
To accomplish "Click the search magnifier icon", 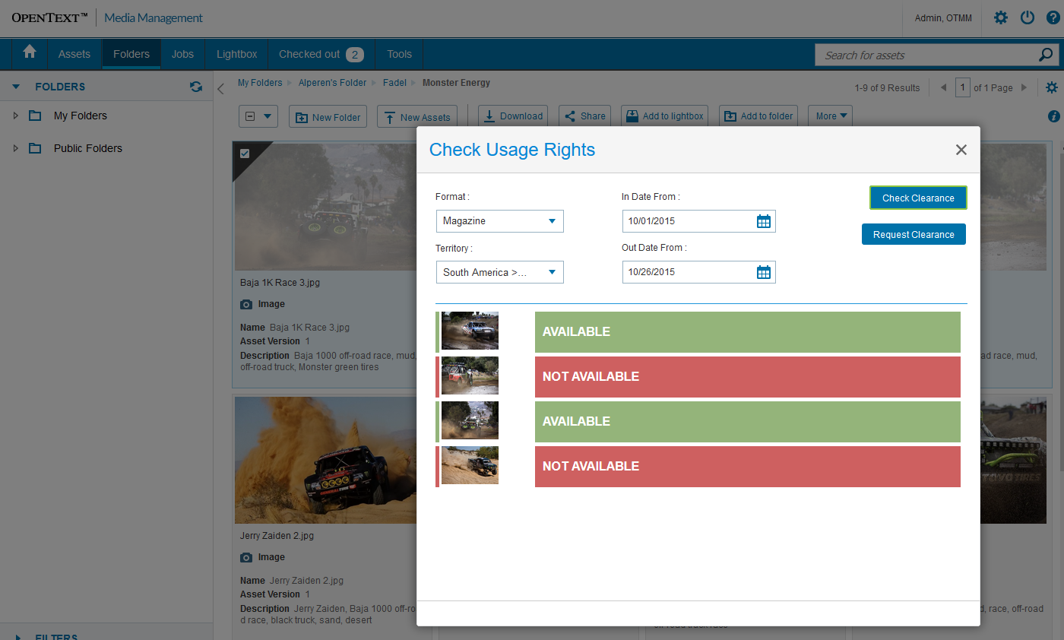I will (x=1046, y=55).
